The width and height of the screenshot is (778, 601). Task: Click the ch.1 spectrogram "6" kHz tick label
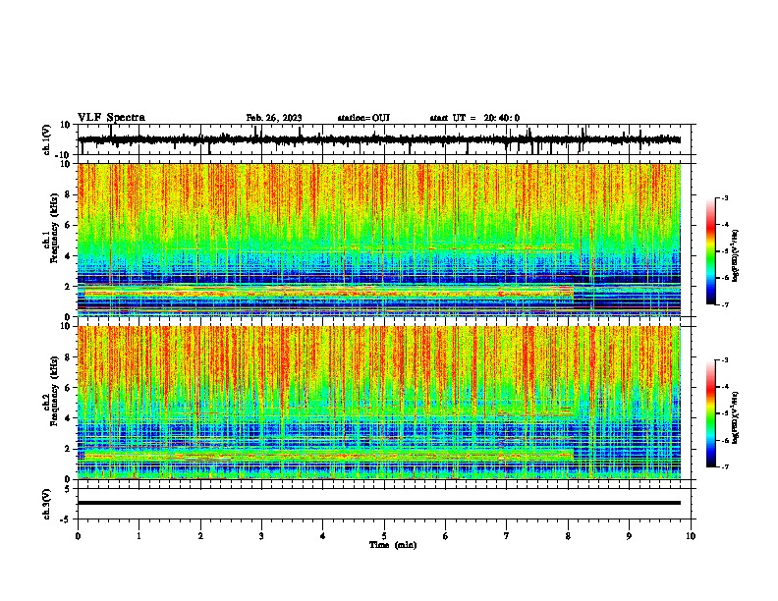pyautogui.click(x=68, y=225)
